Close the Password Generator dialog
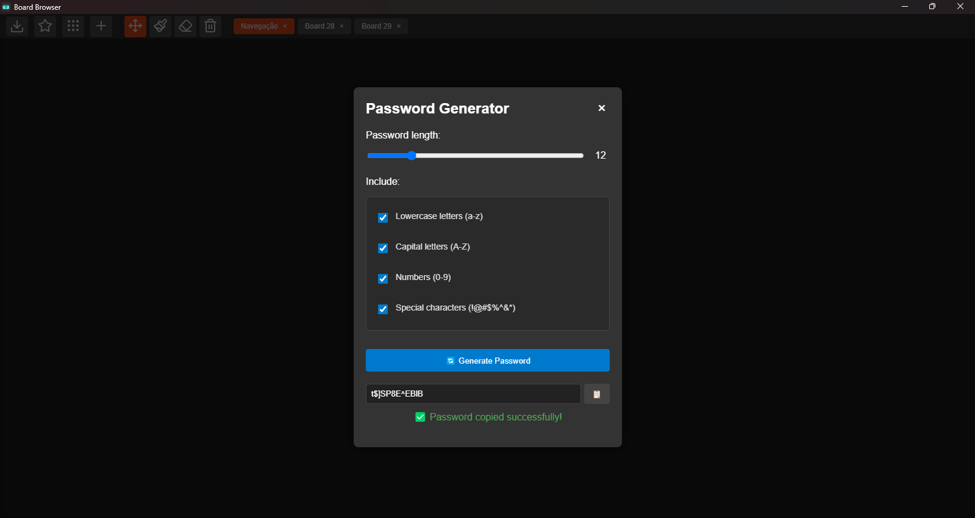Screen dimensions: 975x518 coord(602,108)
